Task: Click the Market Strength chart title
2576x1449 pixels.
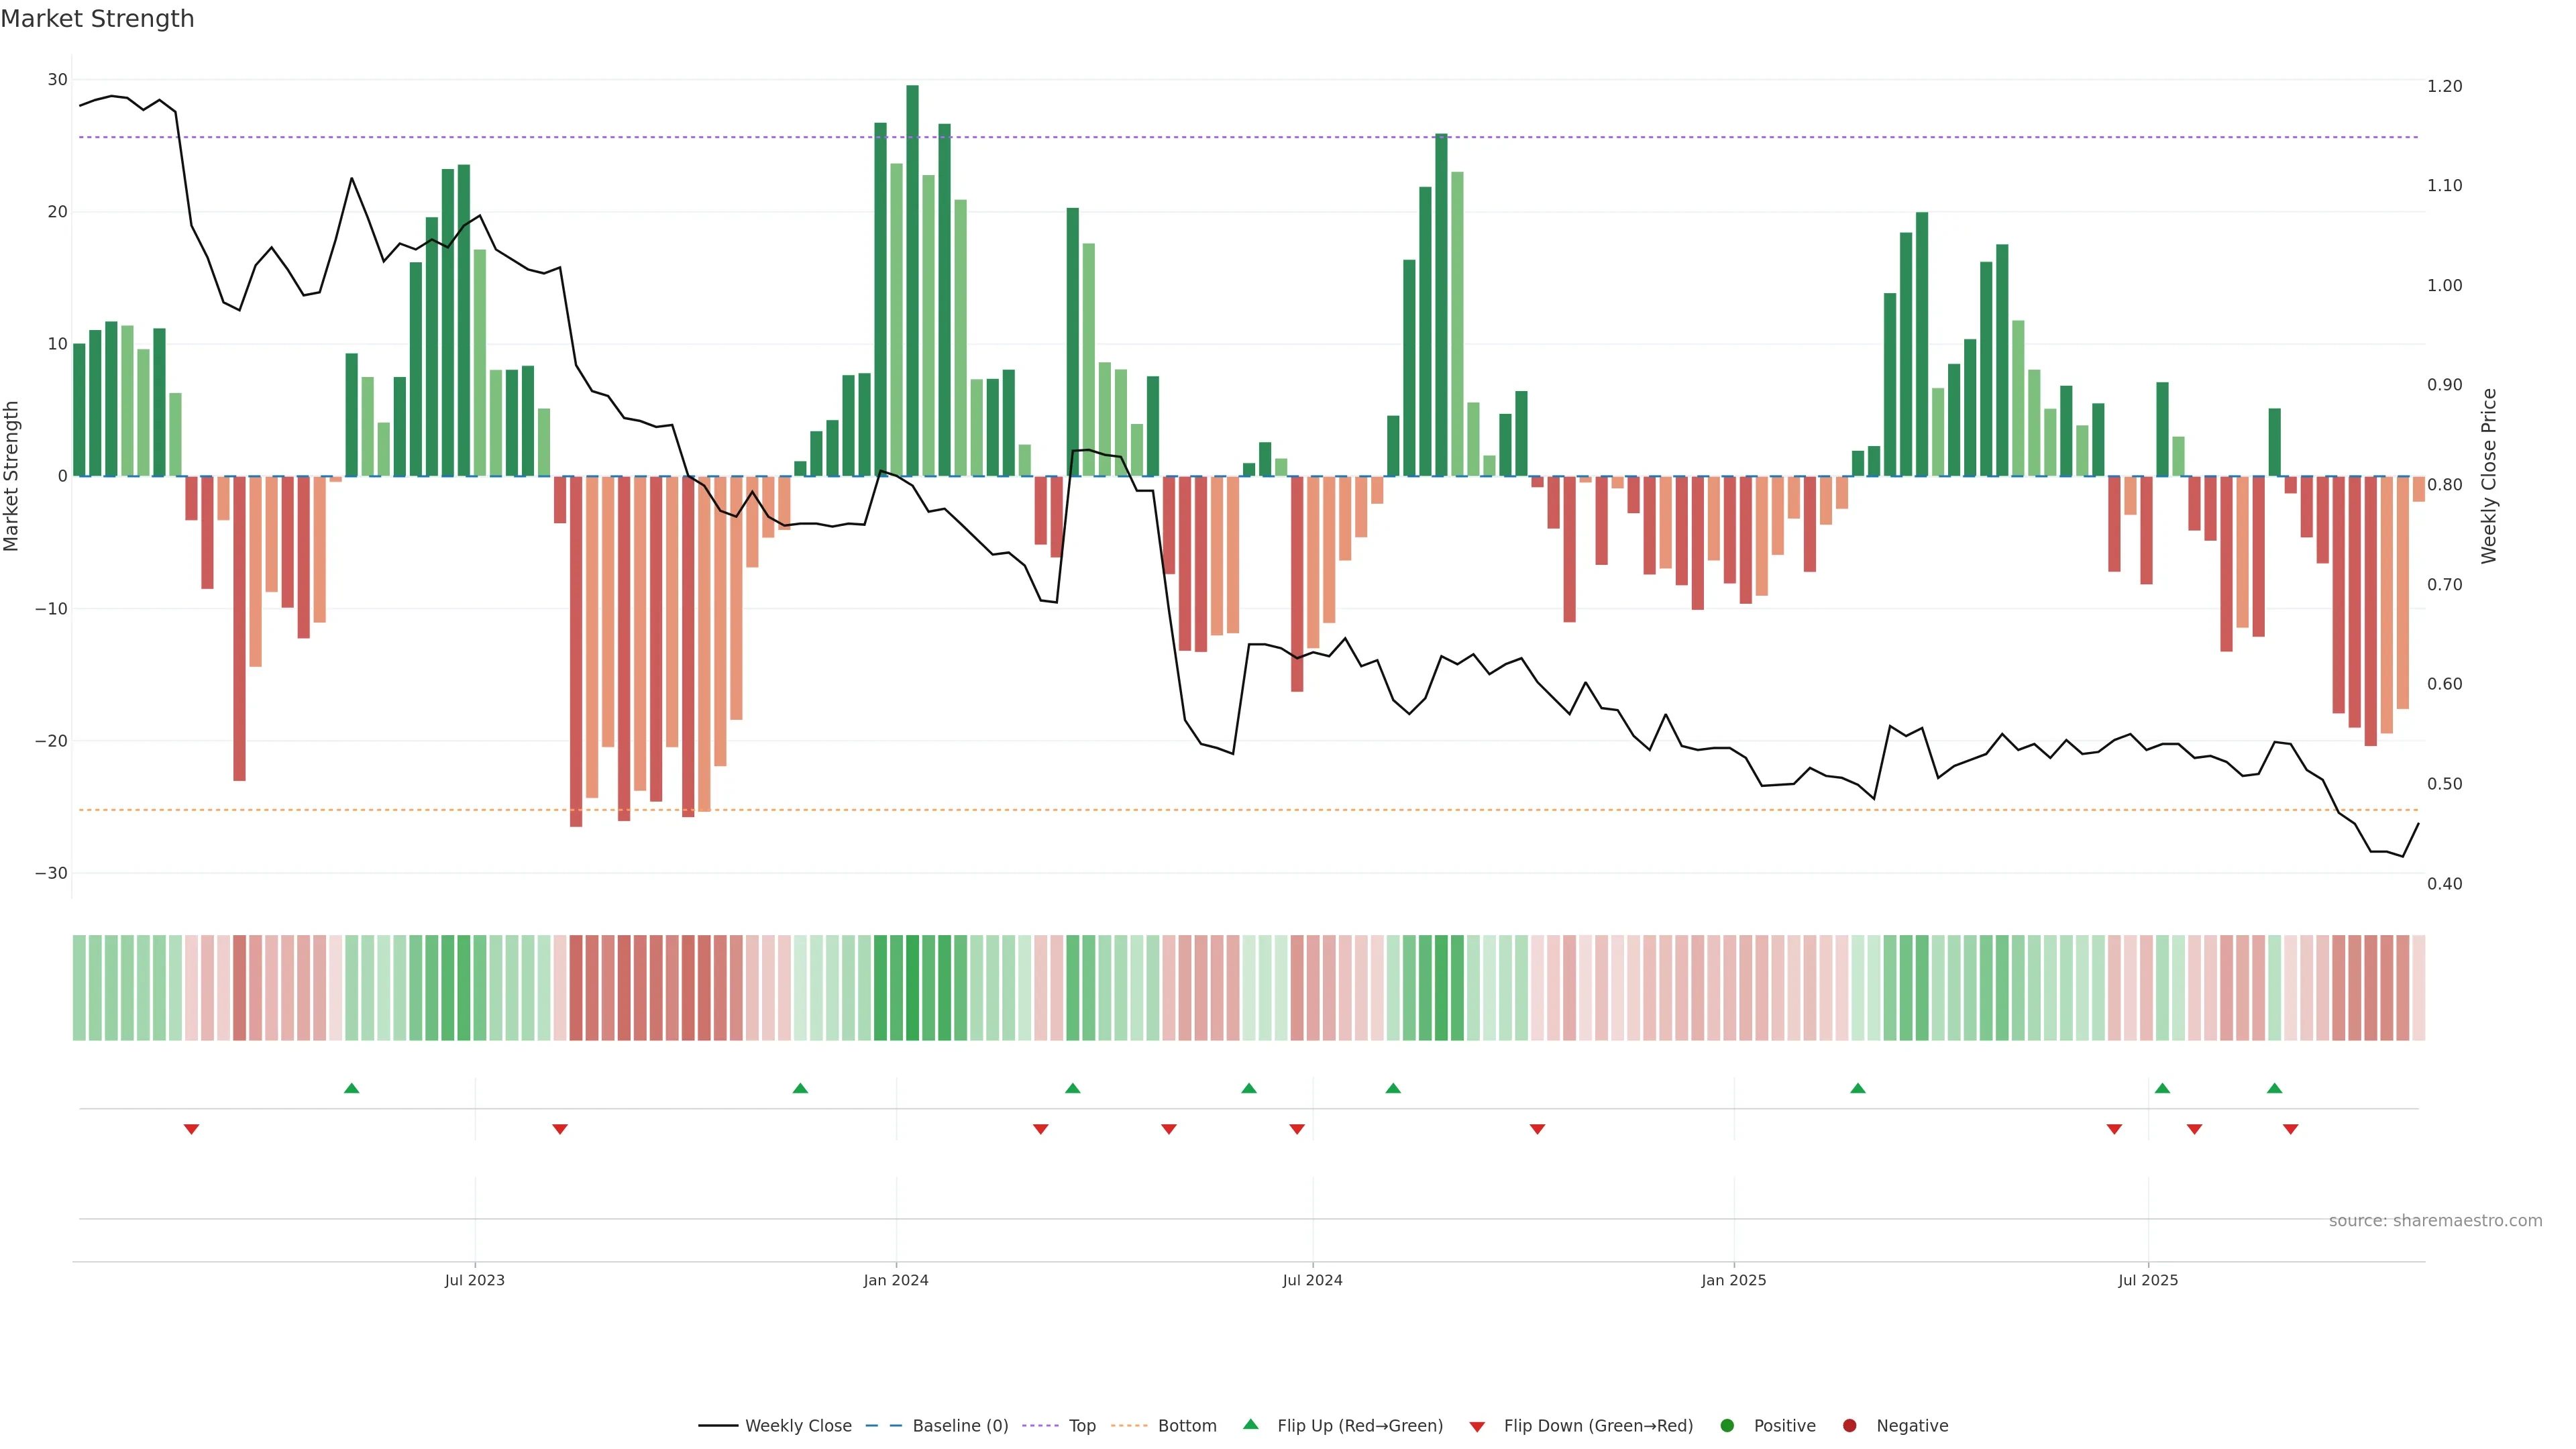Action: click(97, 19)
